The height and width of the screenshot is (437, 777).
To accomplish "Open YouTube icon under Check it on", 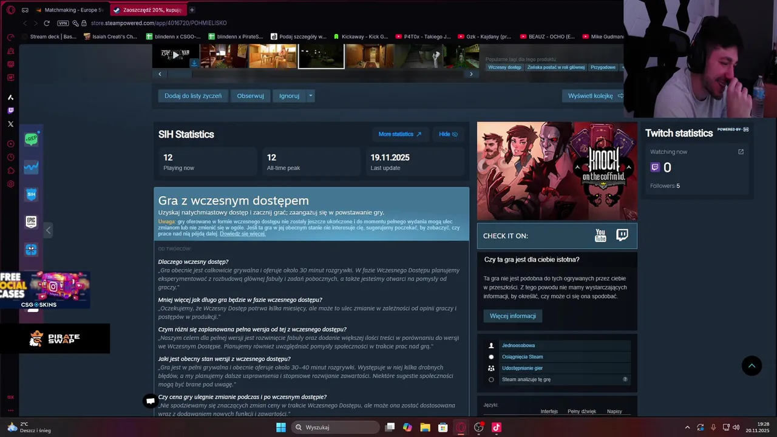I will (x=600, y=235).
